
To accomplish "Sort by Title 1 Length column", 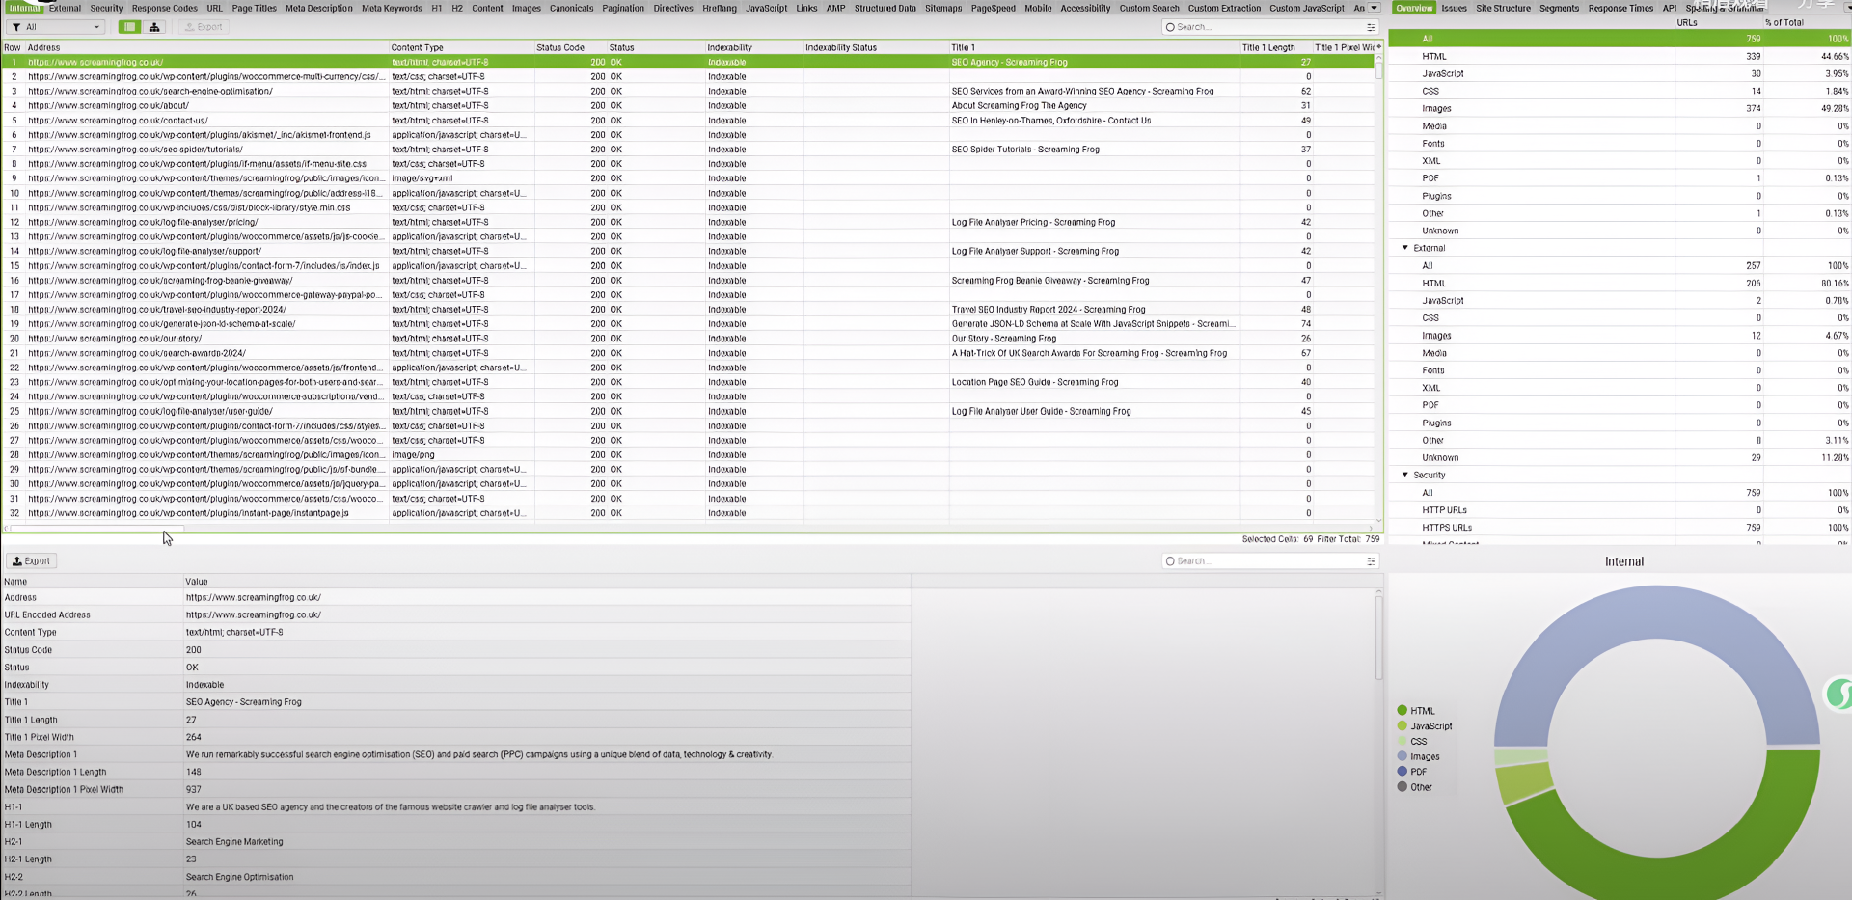I will coord(1275,47).
